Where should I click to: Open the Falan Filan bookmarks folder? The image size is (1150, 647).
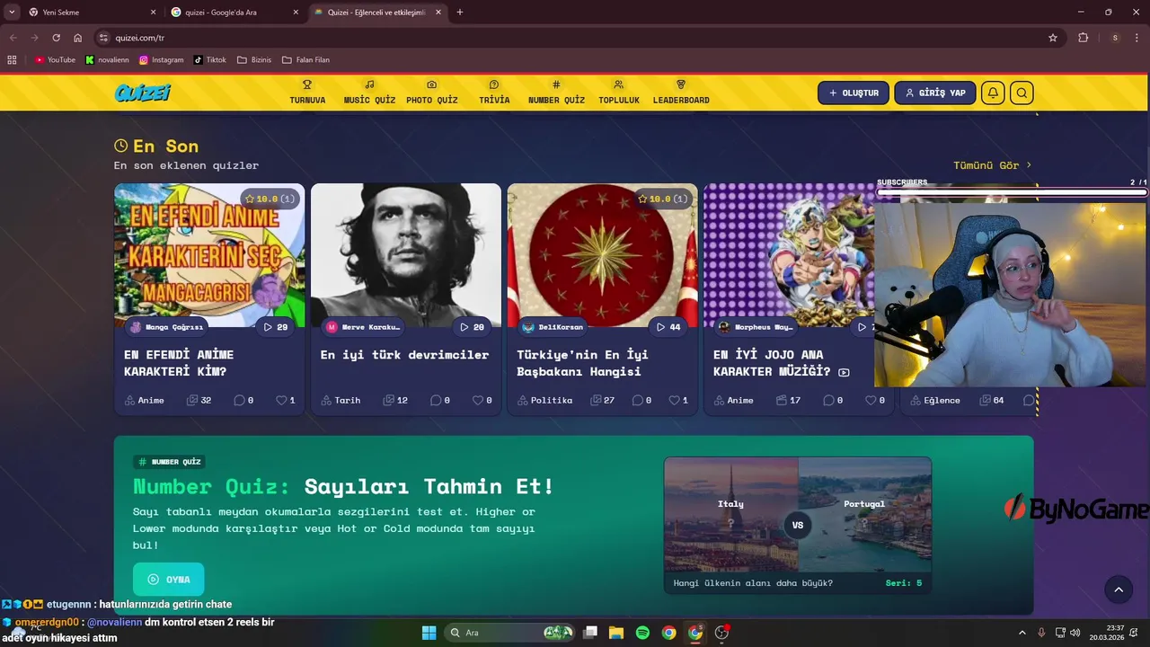305,60
